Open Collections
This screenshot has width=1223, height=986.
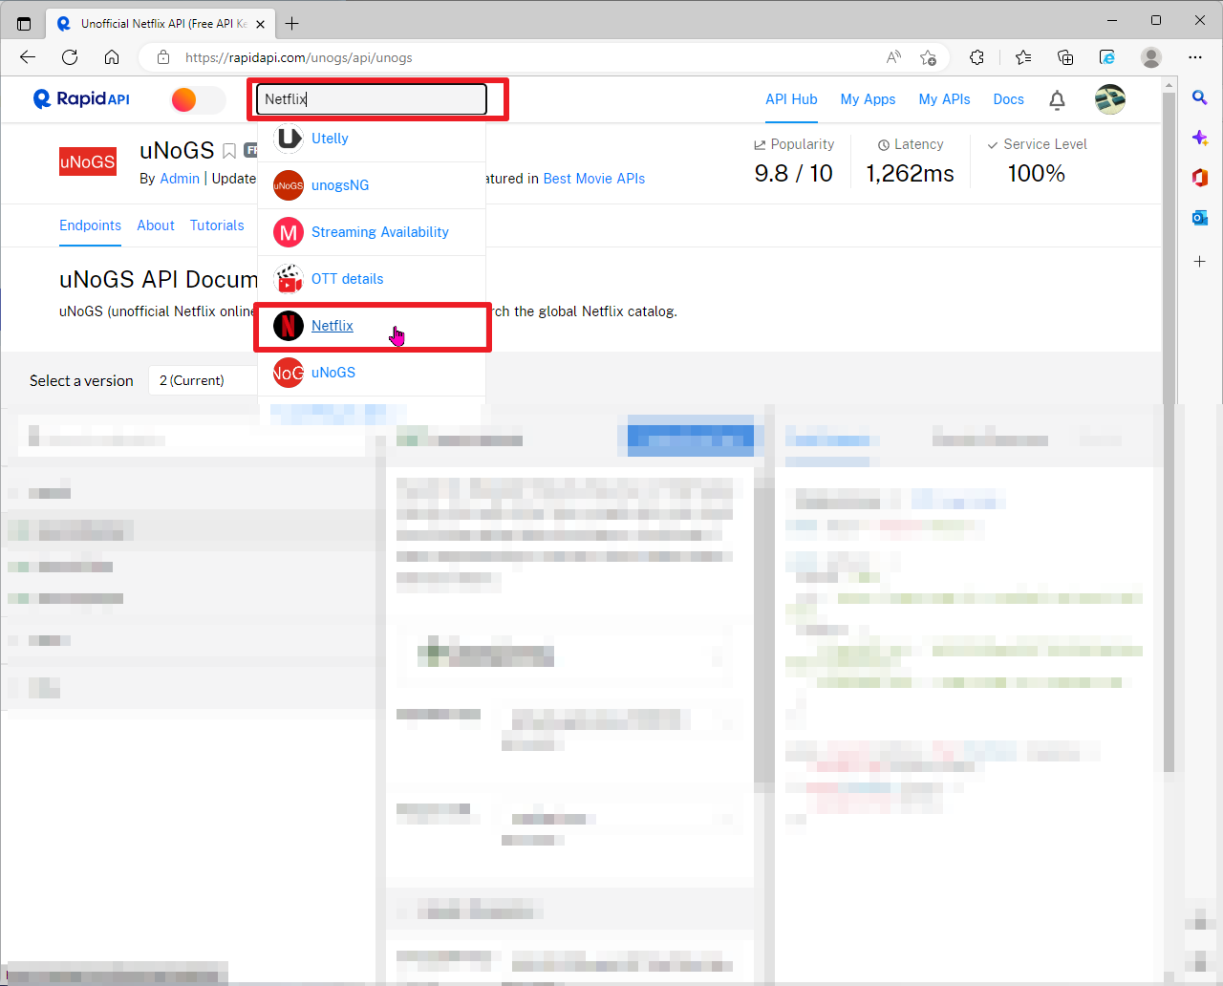1065,57
